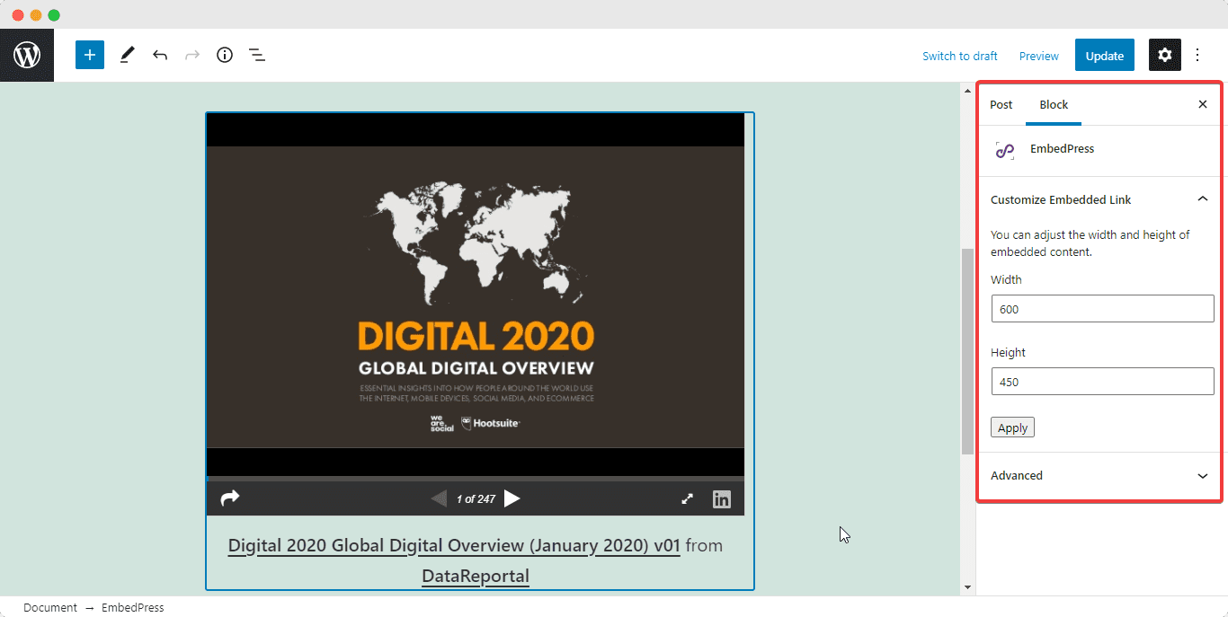Close the block settings sidebar
The height and width of the screenshot is (617, 1228).
(1203, 105)
